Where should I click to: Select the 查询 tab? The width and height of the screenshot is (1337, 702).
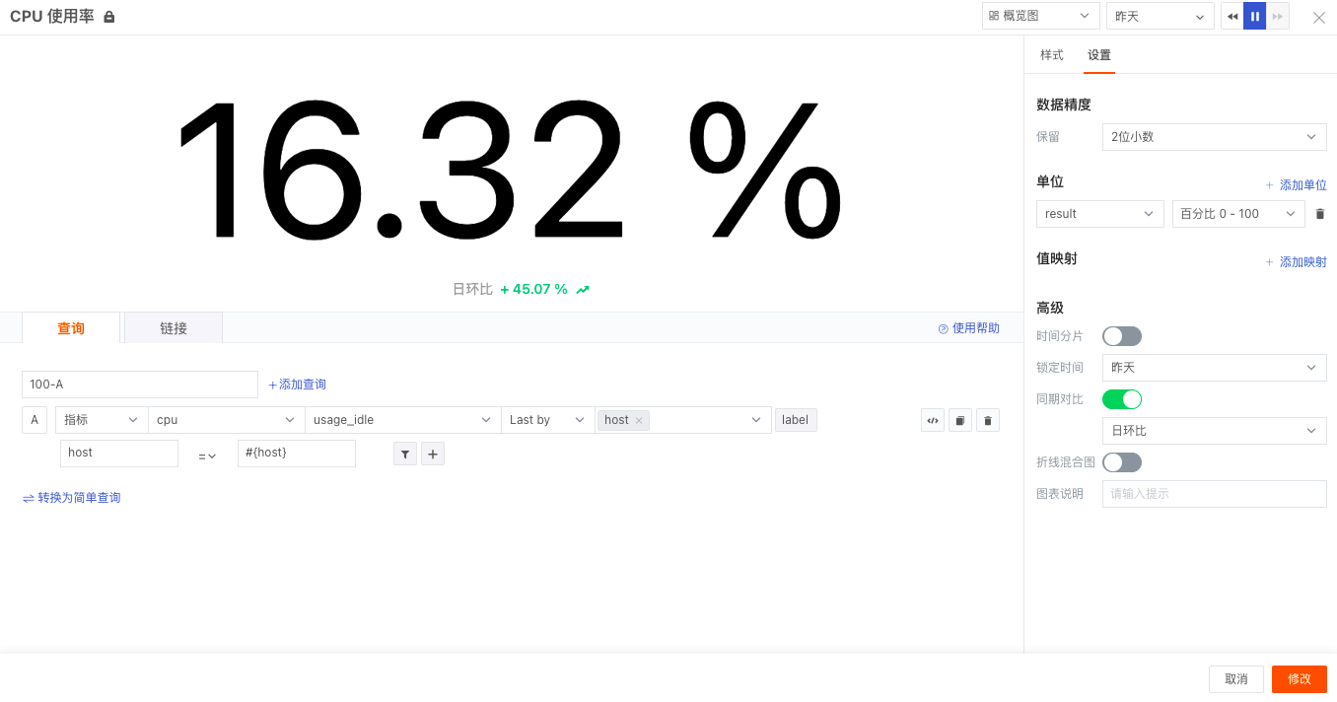(x=71, y=328)
